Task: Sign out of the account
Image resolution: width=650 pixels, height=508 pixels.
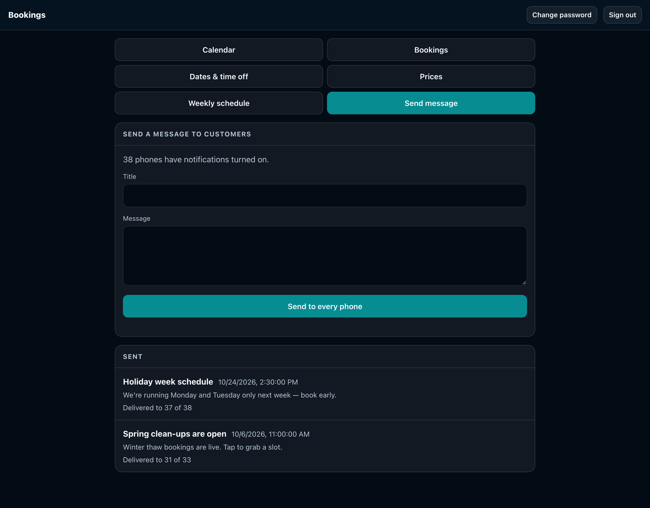Action: 622,15
